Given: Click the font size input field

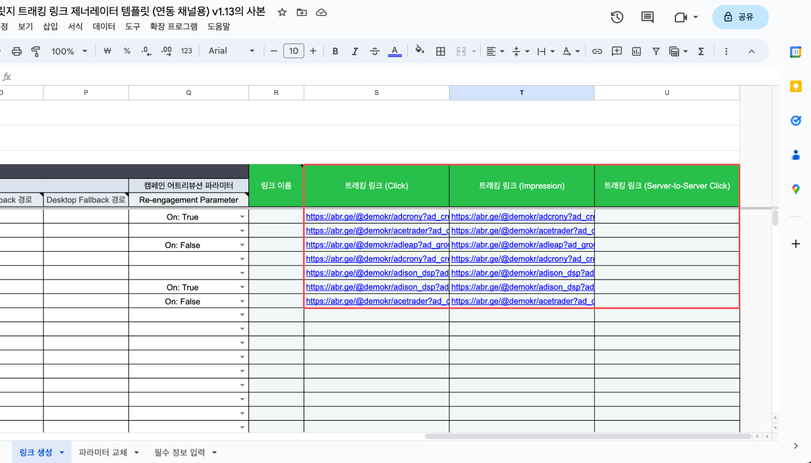Looking at the screenshot, I should click(x=294, y=51).
